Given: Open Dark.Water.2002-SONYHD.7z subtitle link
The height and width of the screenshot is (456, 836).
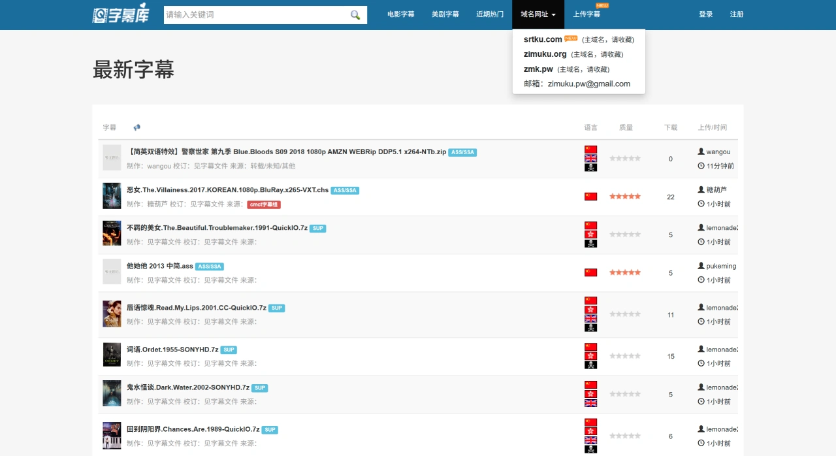Looking at the screenshot, I should tap(188, 387).
